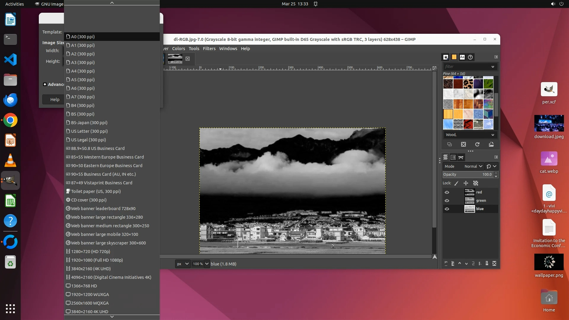The width and height of the screenshot is (569, 320).
Task: Switch to the Brushes tab icon
Action: click(x=446, y=57)
